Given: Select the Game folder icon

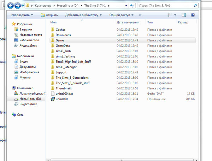Looking at the screenshot, I should 52,40.
